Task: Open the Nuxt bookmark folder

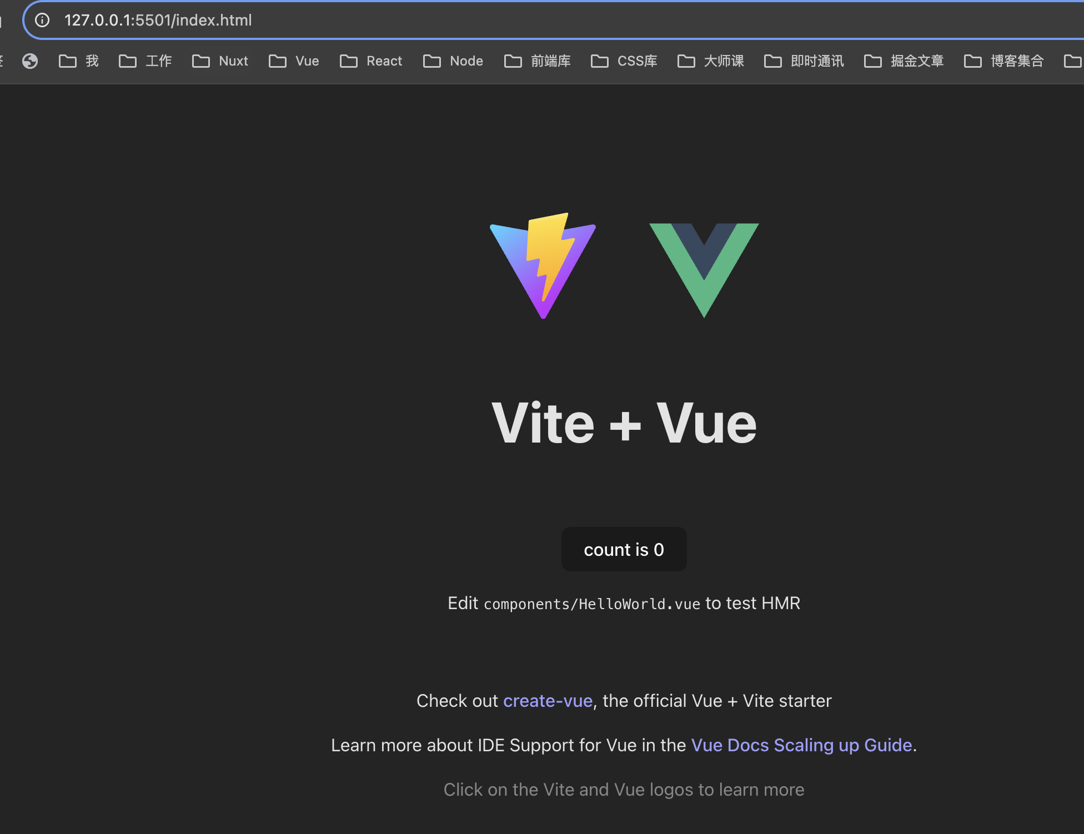Action: coord(220,61)
